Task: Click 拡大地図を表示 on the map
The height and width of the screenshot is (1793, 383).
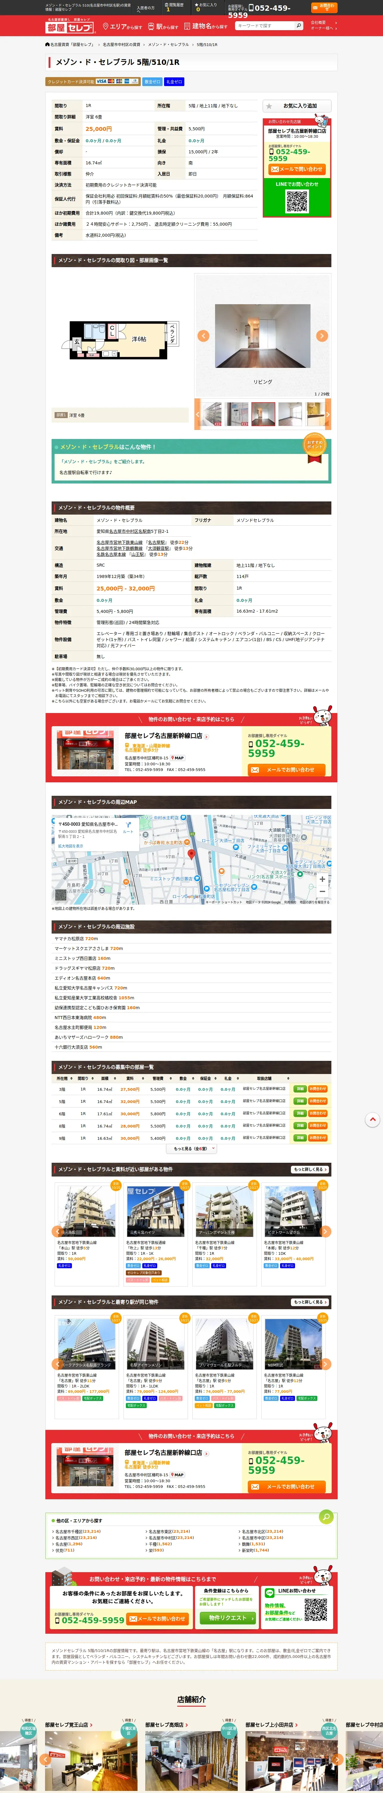Action: click(71, 846)
